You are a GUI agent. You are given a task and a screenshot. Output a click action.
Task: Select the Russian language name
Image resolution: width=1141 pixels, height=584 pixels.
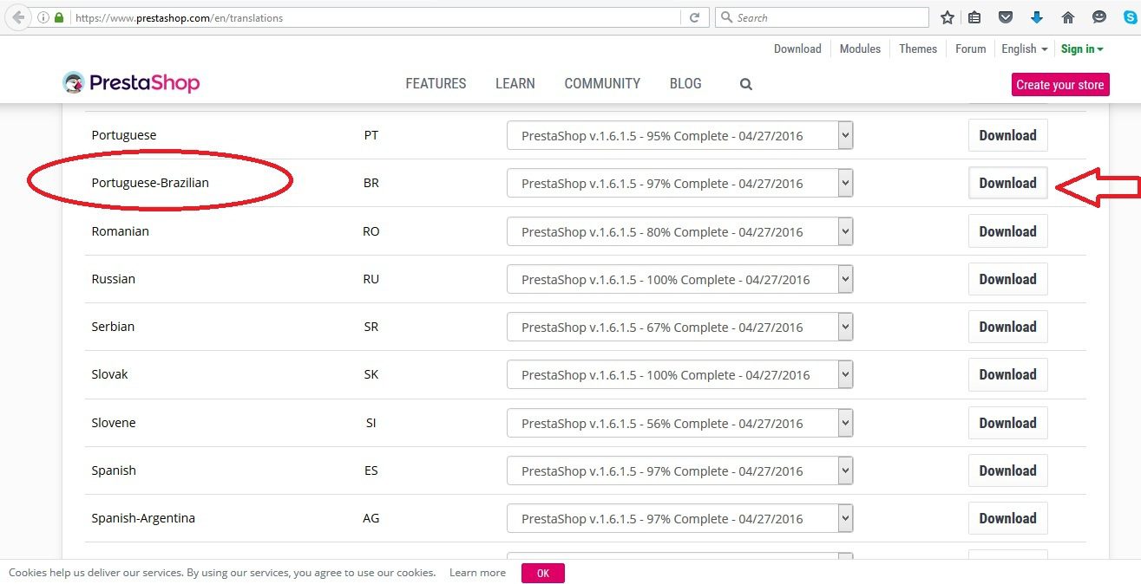pos(114,279)
